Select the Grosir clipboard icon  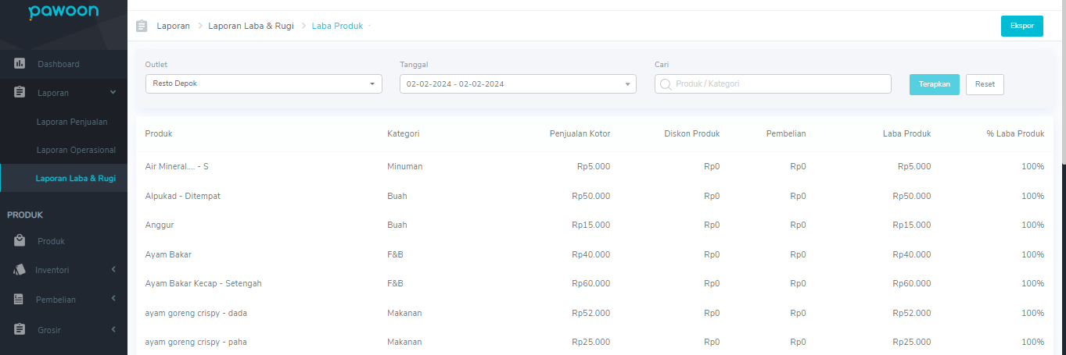pos(20,329)
